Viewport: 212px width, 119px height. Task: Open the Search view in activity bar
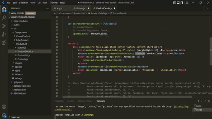point(4,18)
